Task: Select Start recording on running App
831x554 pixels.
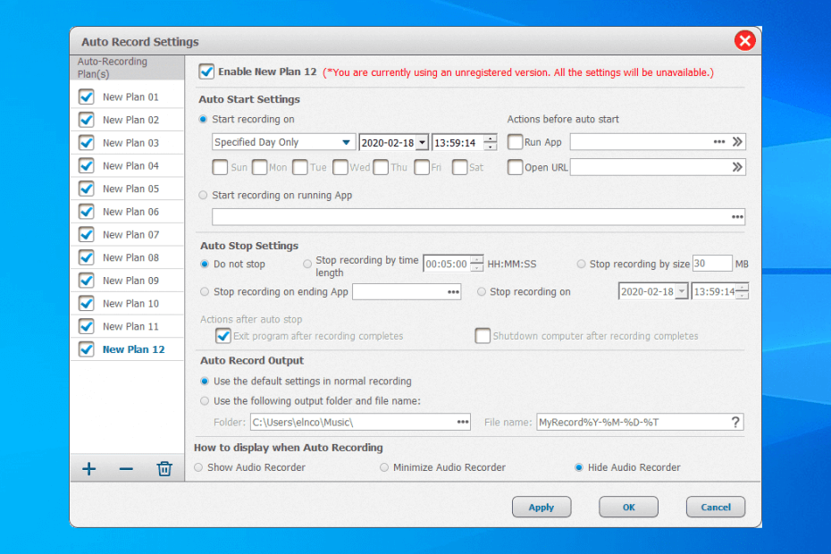Action: 203,195
